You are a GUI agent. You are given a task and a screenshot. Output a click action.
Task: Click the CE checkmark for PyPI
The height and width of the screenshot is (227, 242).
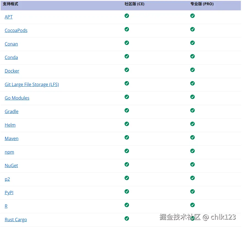(127, 191)
